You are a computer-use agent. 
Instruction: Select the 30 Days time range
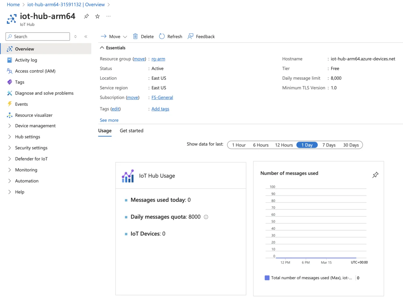(x=351, y=145)
